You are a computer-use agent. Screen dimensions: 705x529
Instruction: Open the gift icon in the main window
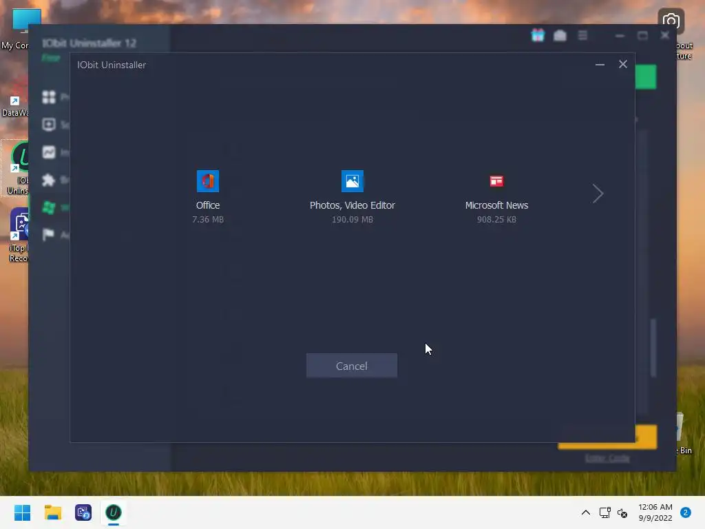pos(538,35)
